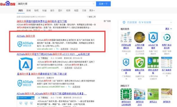The image size is (177, 107).
Task: Click the 广告屏蔽管家 shield icon
Action: click(x=126, y=62)
